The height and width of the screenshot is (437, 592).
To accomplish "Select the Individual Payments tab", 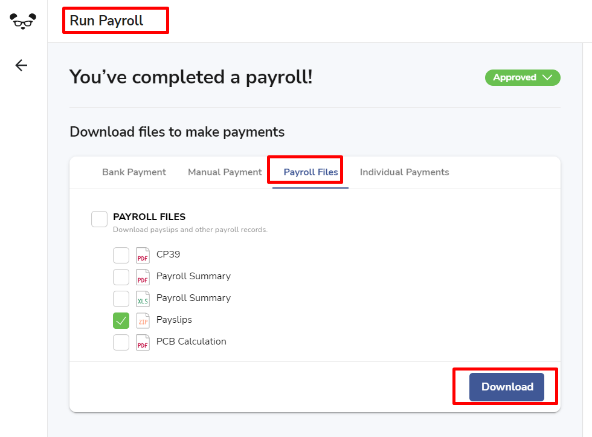I will pos(404,172).
